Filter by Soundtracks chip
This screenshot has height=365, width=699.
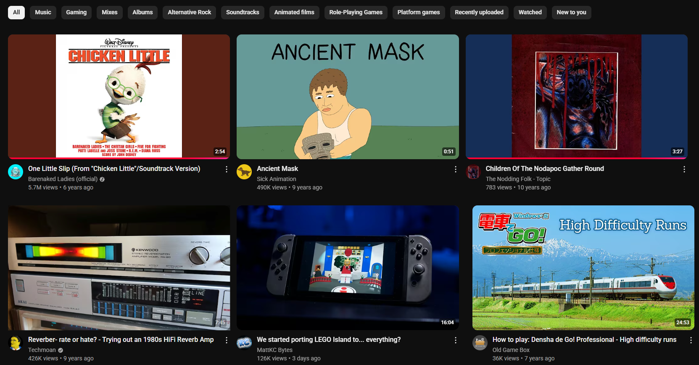(243, 12)
